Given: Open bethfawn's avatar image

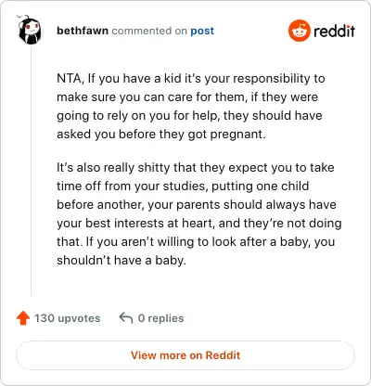Looking at the screenshot, I should [x=30, y=30].
